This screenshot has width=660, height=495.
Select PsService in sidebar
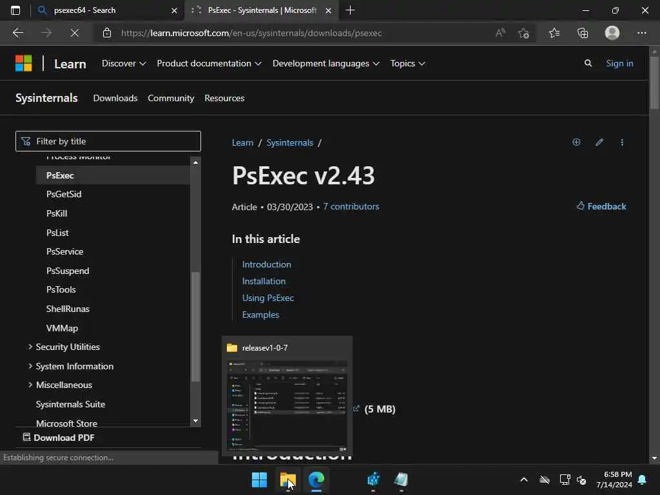coord(65,252)
